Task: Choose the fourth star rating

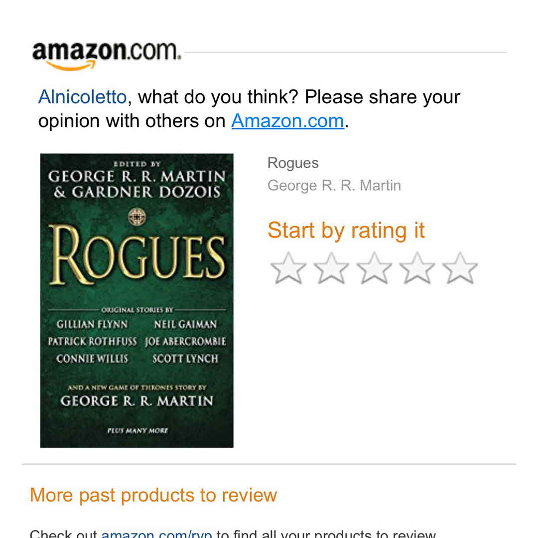Action: pos(417,269)
